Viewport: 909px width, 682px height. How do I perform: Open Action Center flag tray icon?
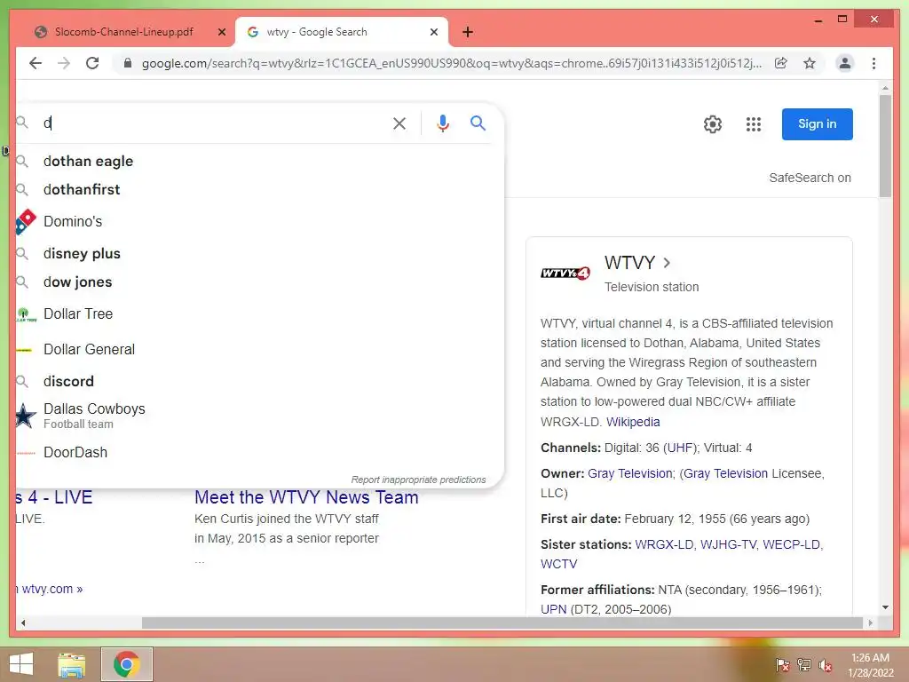click(782, 665)
